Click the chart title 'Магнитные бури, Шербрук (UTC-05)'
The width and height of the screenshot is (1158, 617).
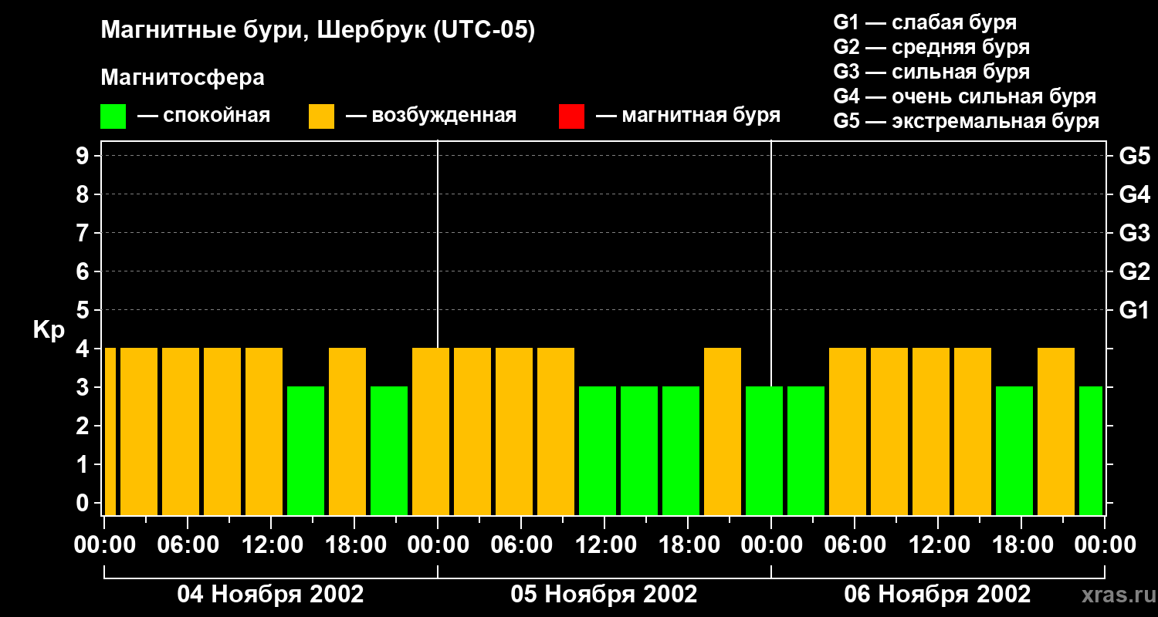318,31
